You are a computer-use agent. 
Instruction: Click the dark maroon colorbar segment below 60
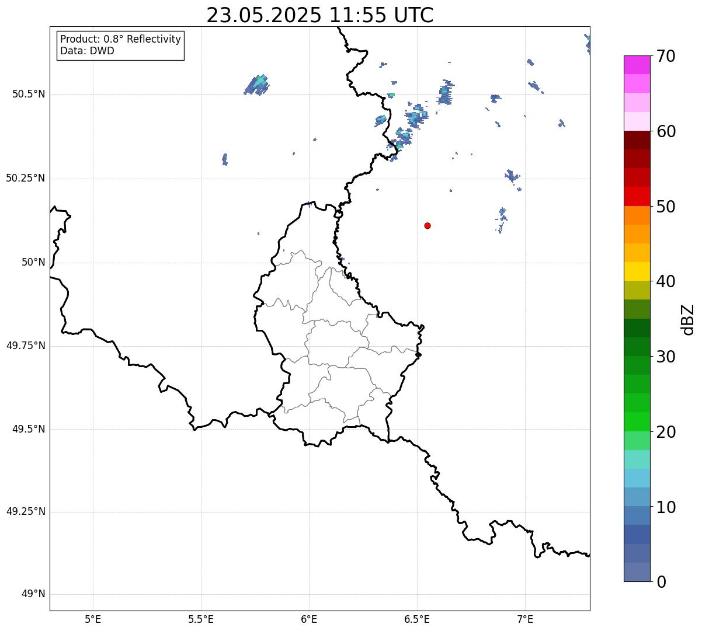pos(637,140)
